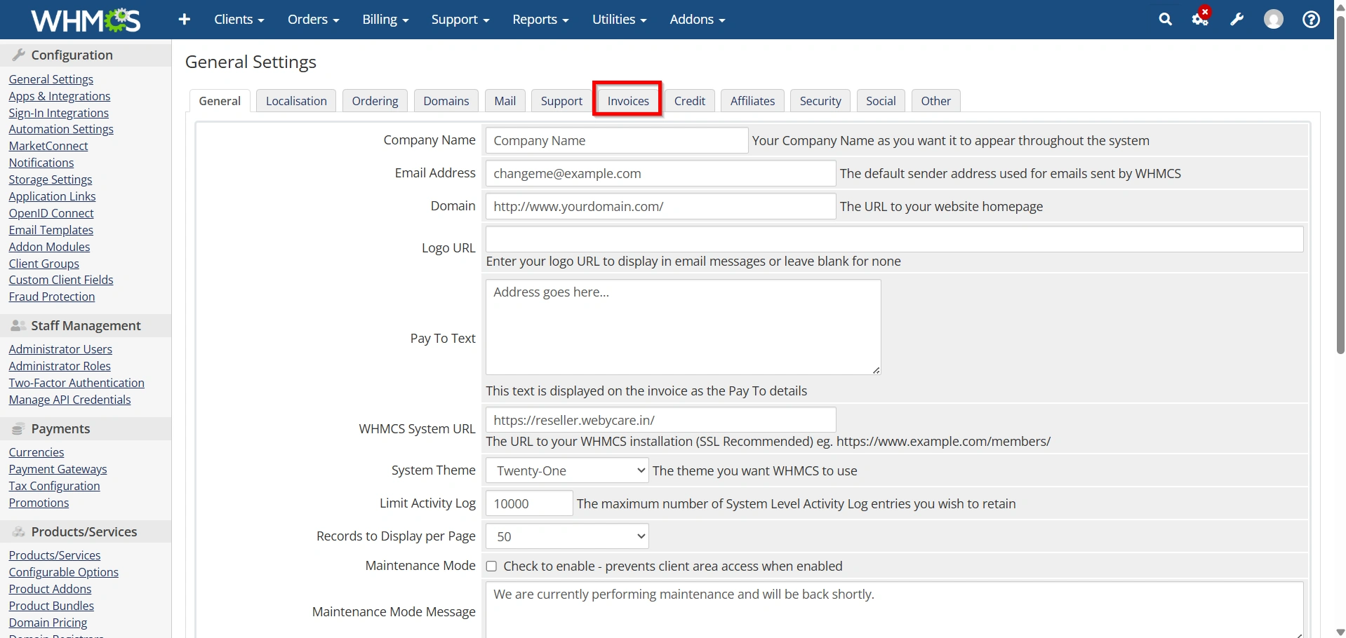
Task: Open Fraud Protection link
Action: point(52,297)
